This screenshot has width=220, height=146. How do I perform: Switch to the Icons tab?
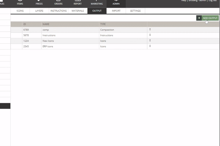click(x=20, y=11)
